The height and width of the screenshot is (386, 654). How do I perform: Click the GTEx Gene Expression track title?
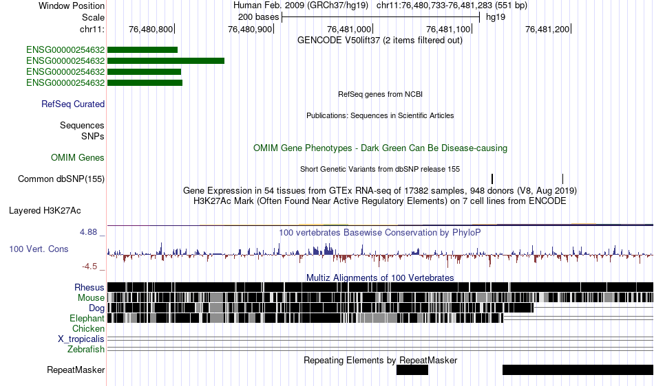[380, 191]
